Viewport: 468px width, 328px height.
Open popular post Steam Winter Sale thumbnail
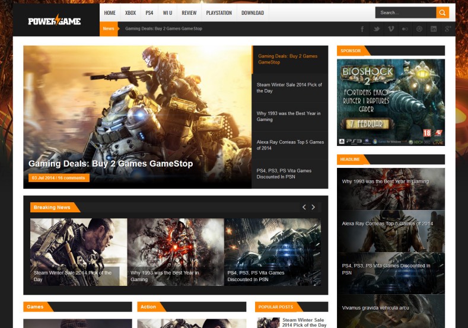(x=268, y=323)
